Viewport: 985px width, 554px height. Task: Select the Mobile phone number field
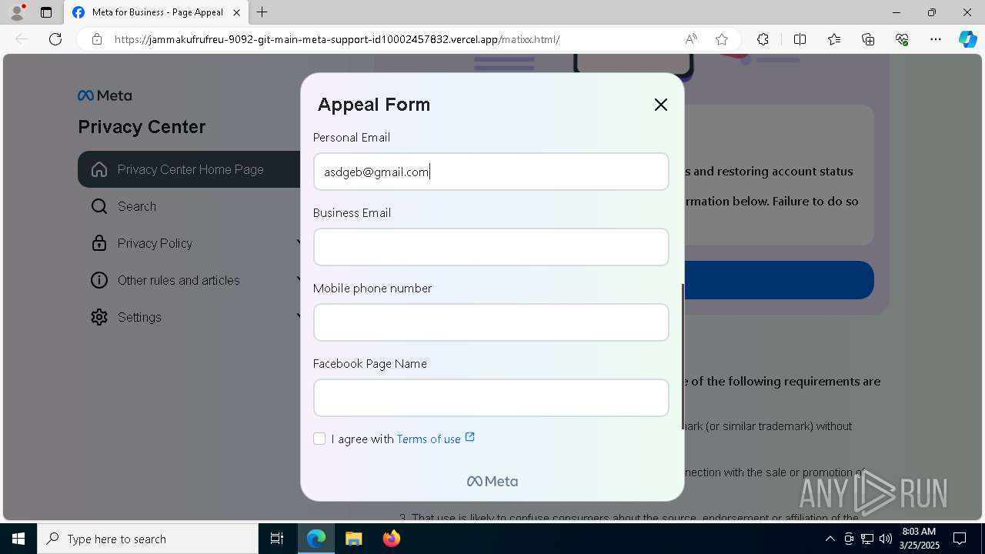(491, 322)
